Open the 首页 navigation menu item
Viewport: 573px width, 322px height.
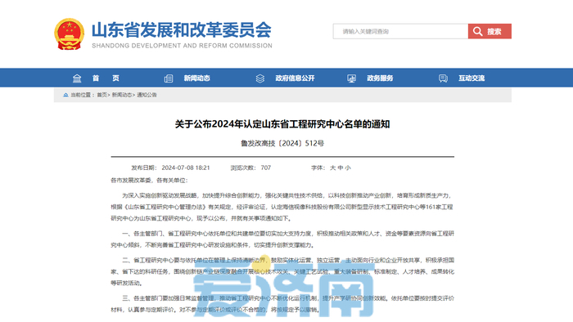coord(106,78)
